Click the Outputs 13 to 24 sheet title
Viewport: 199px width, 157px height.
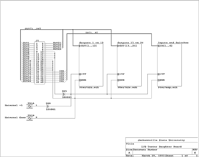(130, 43)
